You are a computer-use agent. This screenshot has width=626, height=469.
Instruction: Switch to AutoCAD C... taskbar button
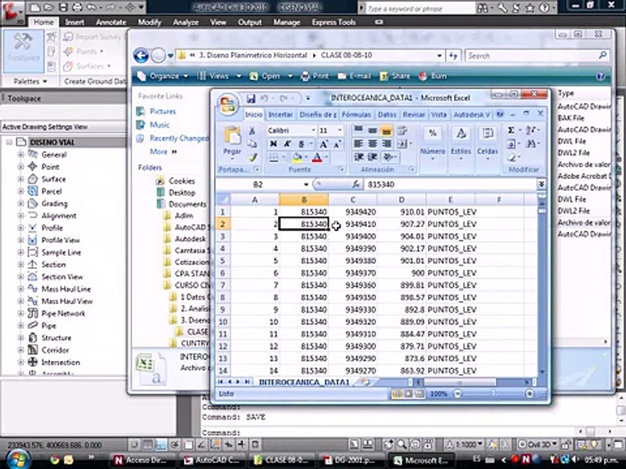[x=211, y=461]
